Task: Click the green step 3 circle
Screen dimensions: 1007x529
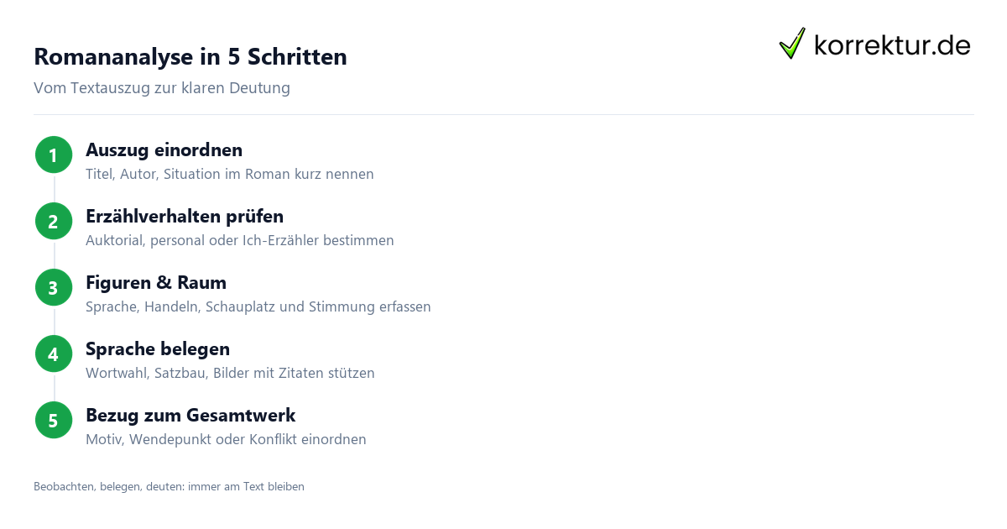Action: coord(54,287)
